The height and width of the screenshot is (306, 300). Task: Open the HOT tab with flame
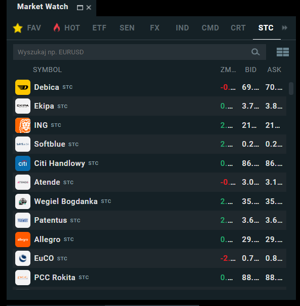pos(66,28)
